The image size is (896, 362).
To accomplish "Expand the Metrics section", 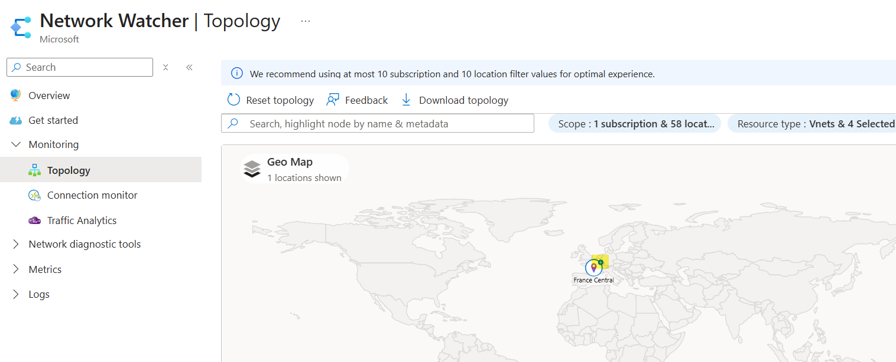I will pos(15,269).
